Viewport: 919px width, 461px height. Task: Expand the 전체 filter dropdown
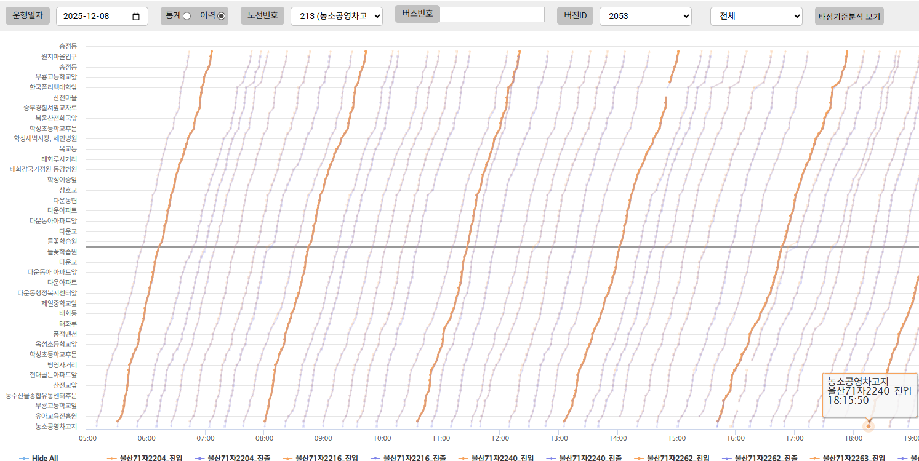tap(756, 16)
